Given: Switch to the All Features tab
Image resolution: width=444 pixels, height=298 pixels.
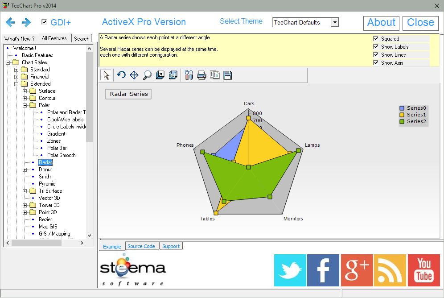Looking at the screenshot, I should pyautogui.click(x=54, y=38).
